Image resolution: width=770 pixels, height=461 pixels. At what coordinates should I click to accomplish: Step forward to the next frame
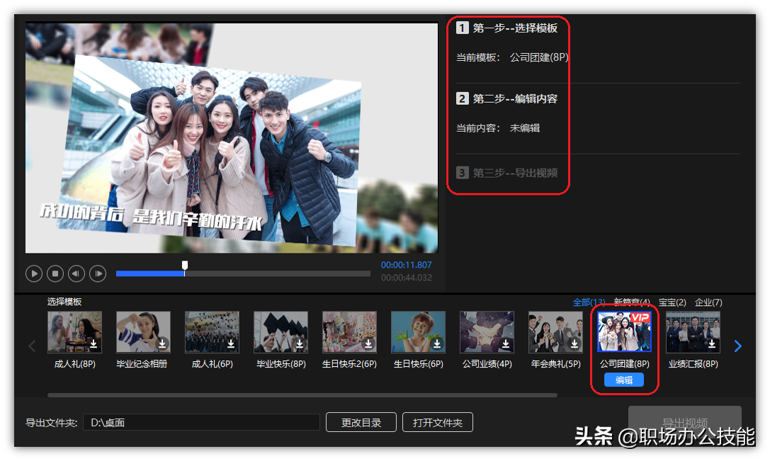tap(97, 273)
